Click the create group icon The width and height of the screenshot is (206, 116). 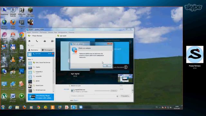(x=45, y=41)
